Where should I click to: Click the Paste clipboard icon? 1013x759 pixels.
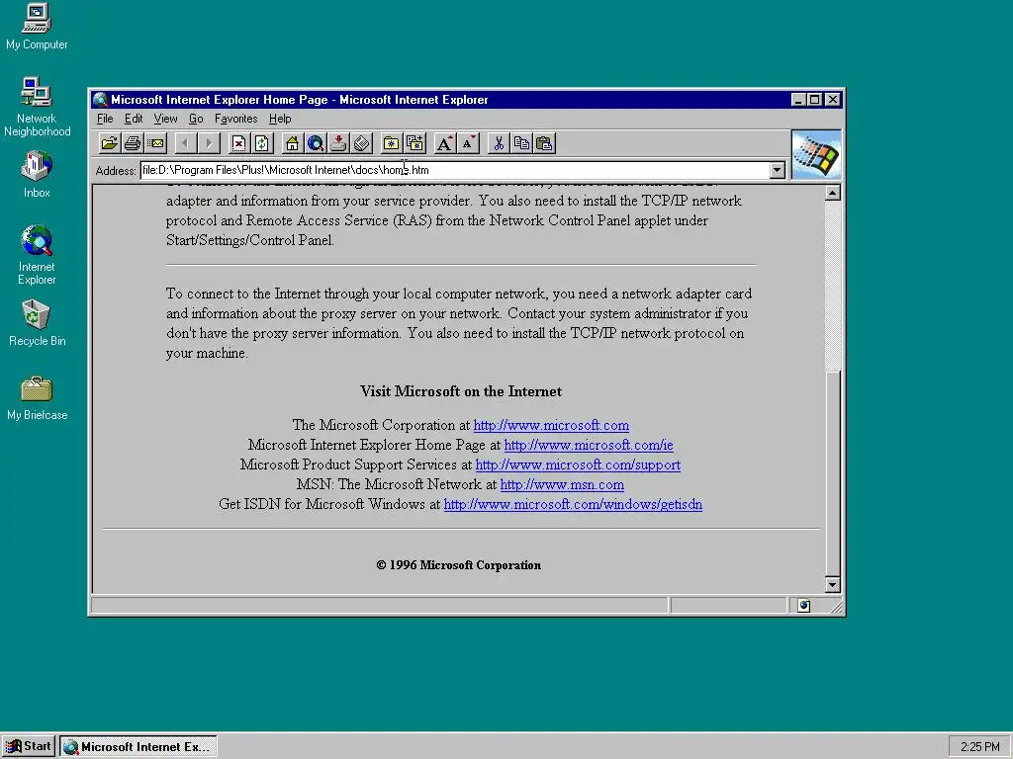tap(545, 143)
